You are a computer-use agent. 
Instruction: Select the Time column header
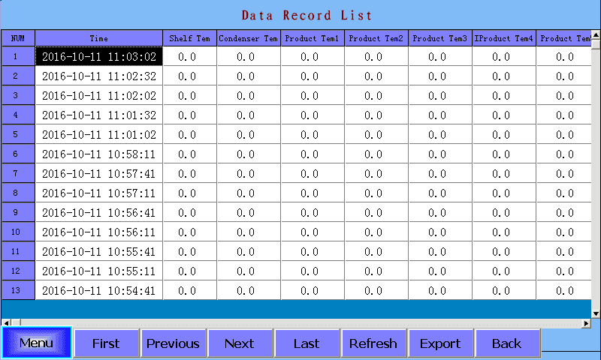[x=98, y=38]
